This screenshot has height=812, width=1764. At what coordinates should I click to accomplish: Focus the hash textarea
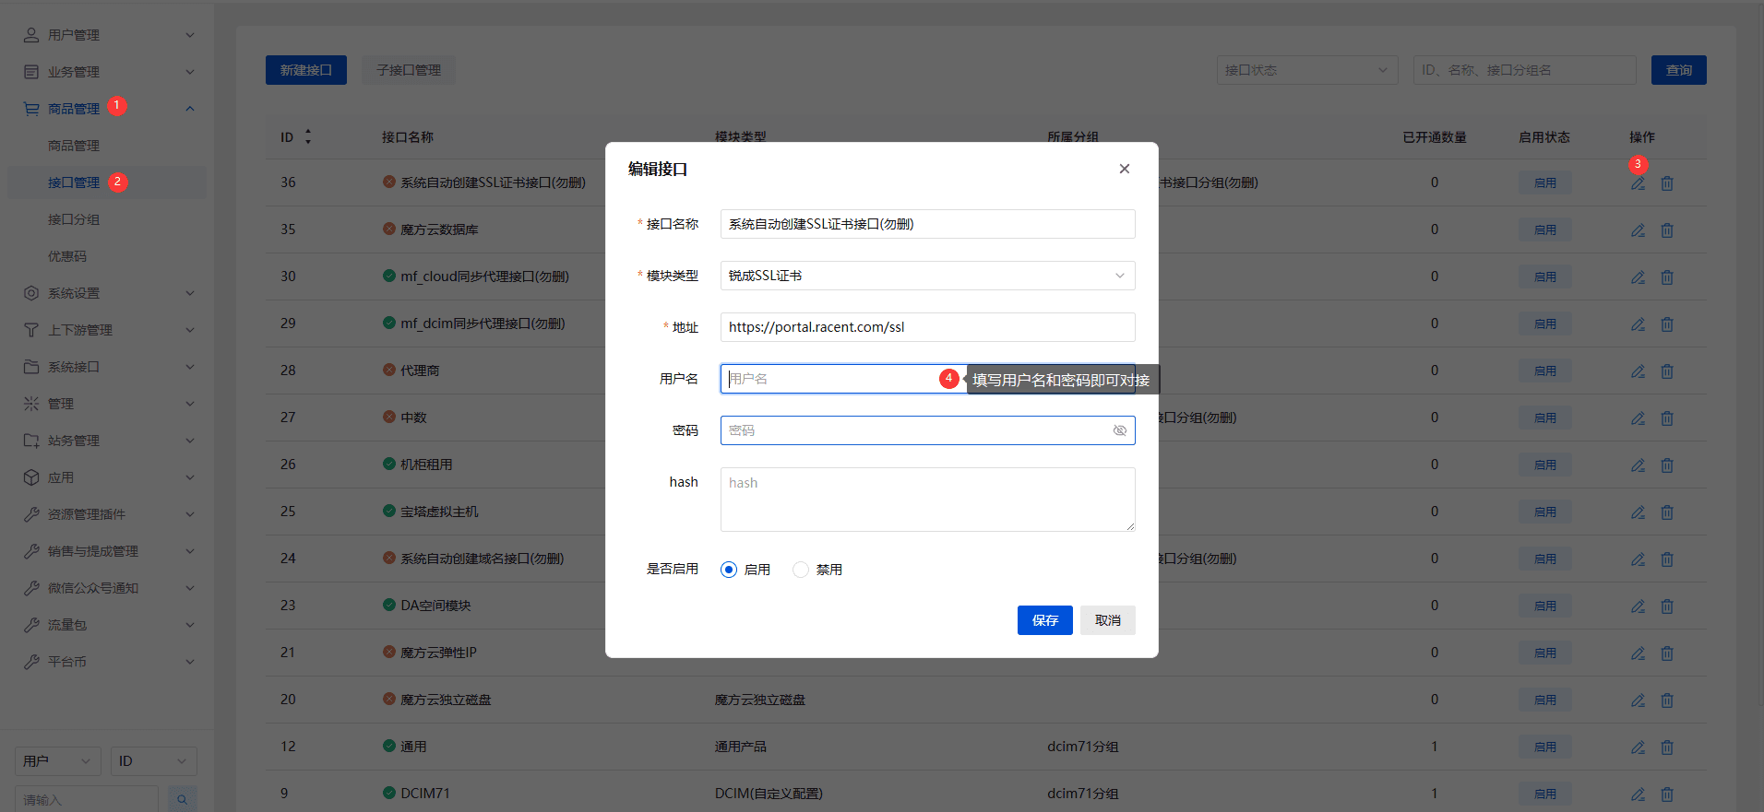click(x=927, y=500)
